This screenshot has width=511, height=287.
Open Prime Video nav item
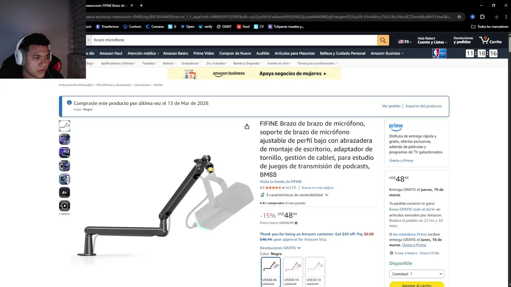point(204,53)
